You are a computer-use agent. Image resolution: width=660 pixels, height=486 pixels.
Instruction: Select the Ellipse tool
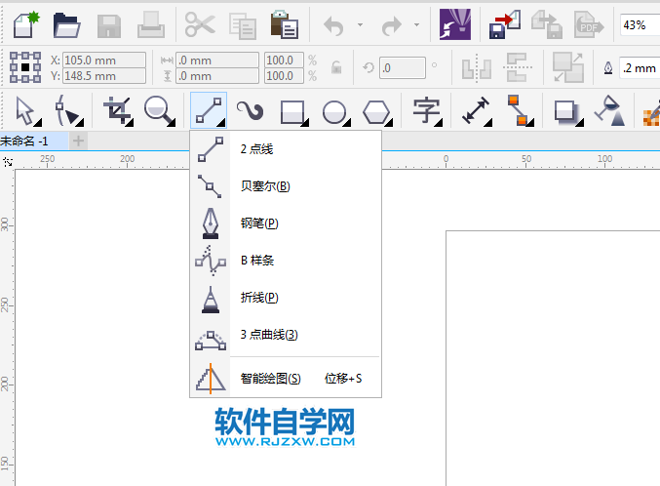[334, 111]
